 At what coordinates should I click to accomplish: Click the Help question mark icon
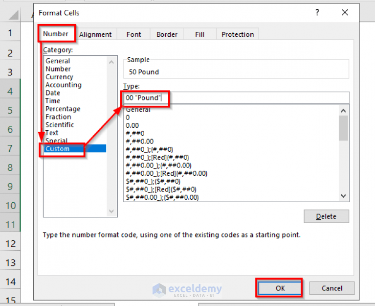coord(317,12)
